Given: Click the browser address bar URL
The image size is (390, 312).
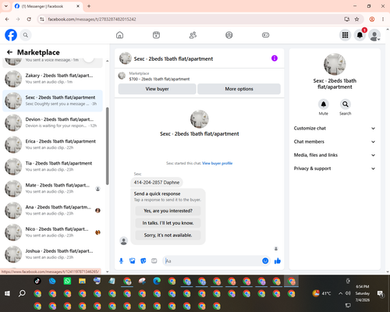Looking at the screenshot, I should [92, 19].
